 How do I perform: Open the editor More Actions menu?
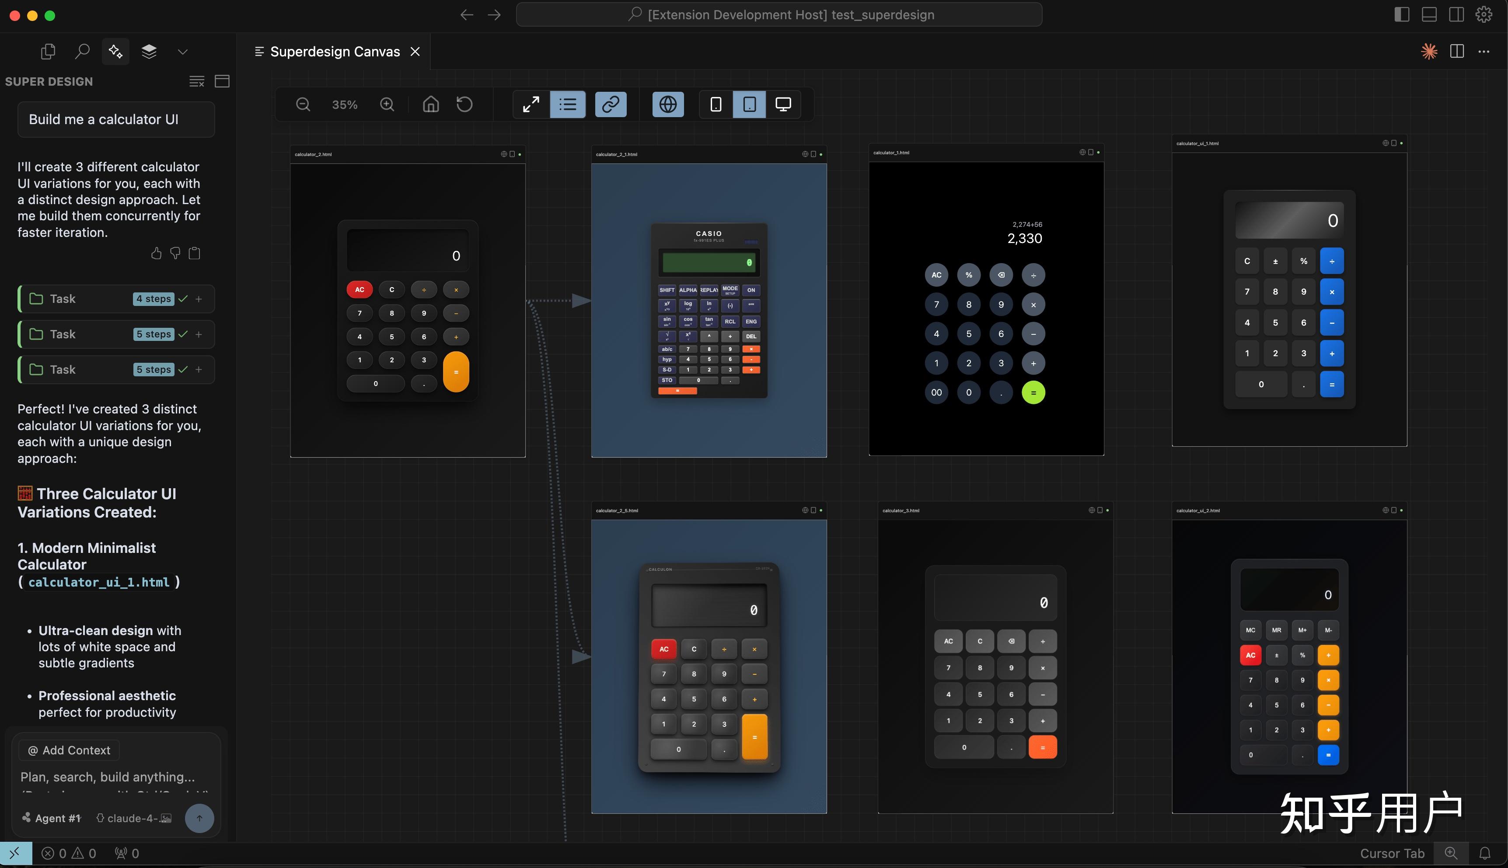click(1484, 51)
